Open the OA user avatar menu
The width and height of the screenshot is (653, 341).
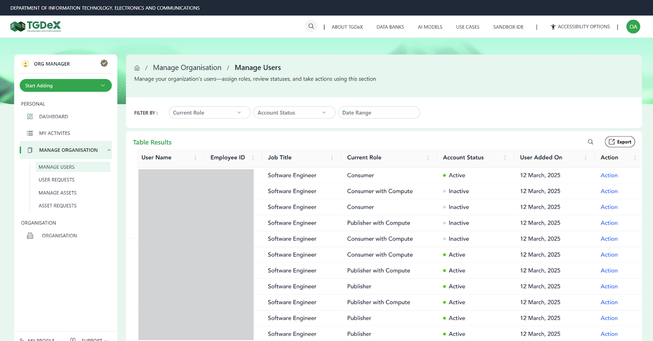point(633,27)
